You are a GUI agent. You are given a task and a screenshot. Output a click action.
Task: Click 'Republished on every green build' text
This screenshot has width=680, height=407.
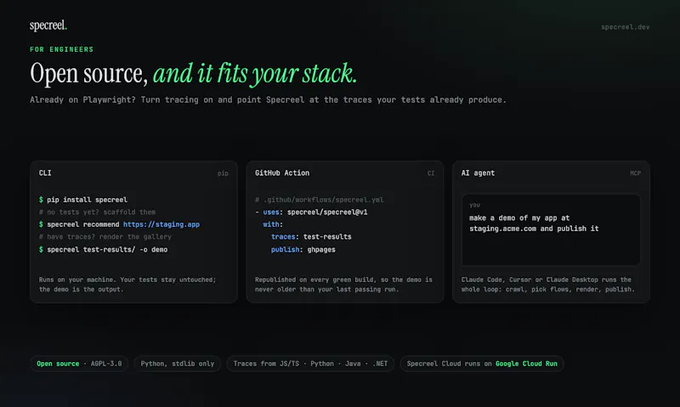click(343, 285)
